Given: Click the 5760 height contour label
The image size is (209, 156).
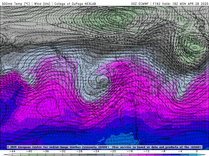Looking at the screenshot, I should click(138, 75).
